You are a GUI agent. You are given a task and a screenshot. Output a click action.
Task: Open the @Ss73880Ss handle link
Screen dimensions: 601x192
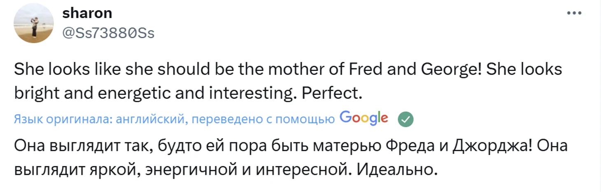tap(108, 32)
